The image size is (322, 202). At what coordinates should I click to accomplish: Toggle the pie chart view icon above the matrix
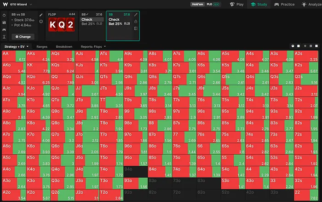[x=293, y=46]
